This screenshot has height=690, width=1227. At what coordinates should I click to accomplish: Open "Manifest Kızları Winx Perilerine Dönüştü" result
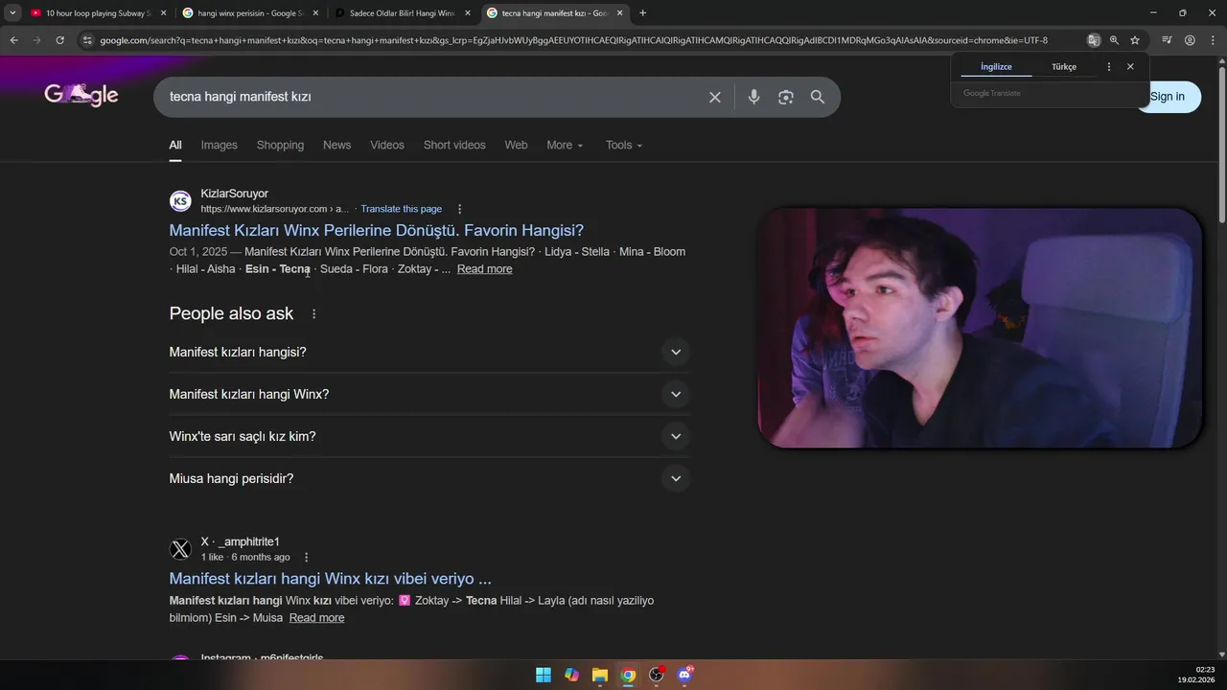[x=377, y=230]
